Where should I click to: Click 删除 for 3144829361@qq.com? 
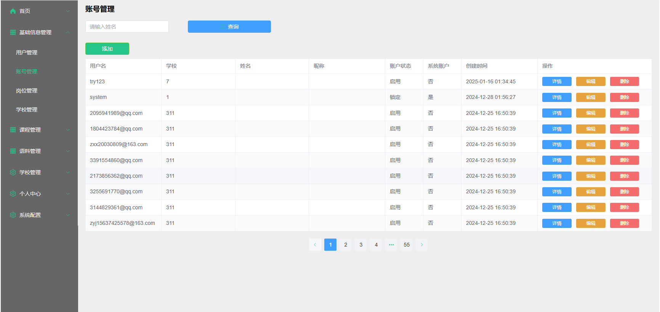coord(625,207)
